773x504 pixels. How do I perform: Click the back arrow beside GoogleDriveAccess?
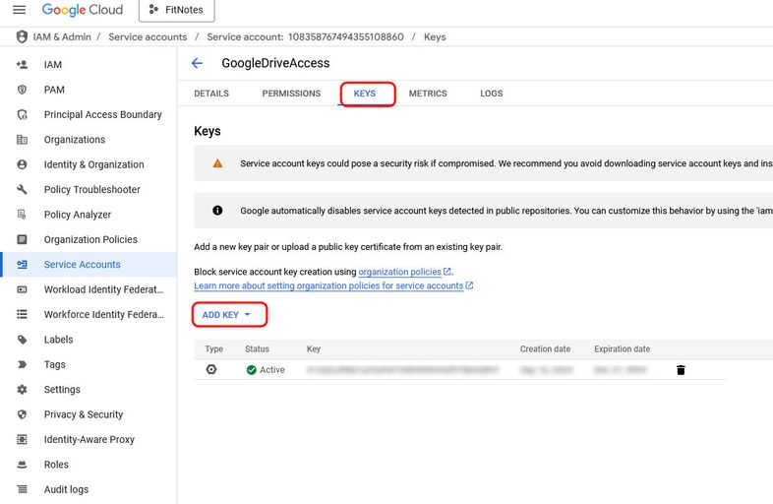coord(197,63)
